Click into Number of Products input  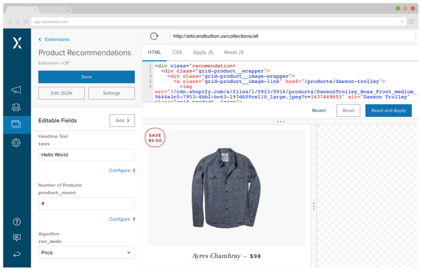[x=86, y=204]
